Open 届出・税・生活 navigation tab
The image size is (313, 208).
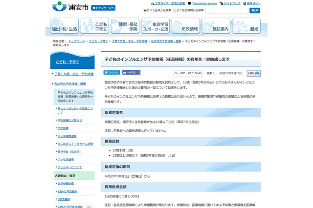pos(65,26)
